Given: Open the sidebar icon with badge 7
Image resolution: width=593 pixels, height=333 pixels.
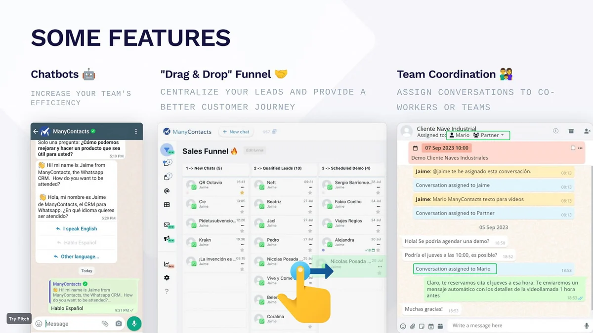Looking at the screenshot, I should tap(167, 177).
